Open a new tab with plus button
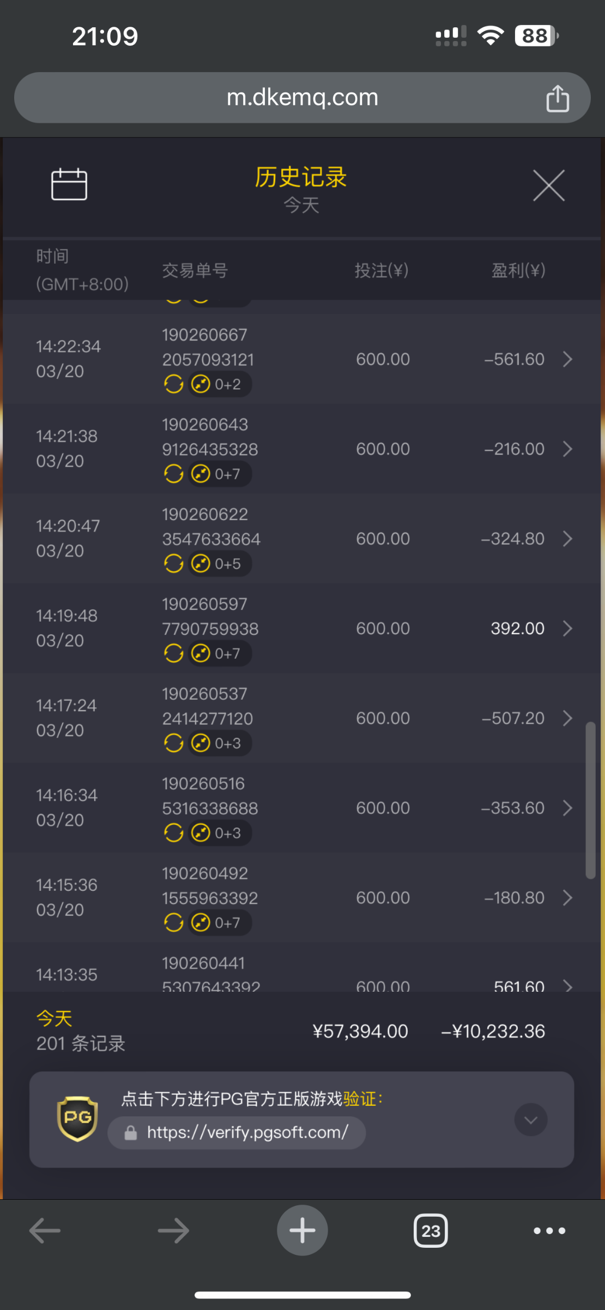This screenshot has width=605, height=1310. (302, 1230)
